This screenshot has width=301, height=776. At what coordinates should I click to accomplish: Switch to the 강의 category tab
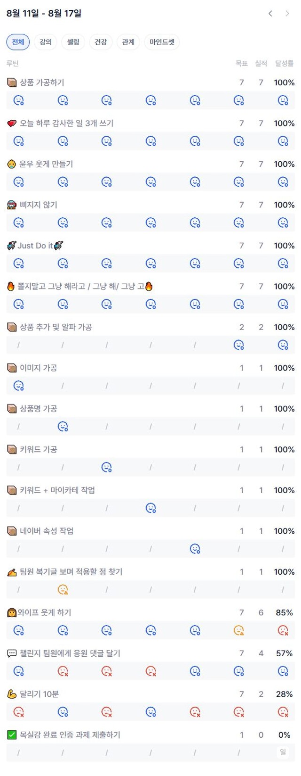(x=46, y=42)
